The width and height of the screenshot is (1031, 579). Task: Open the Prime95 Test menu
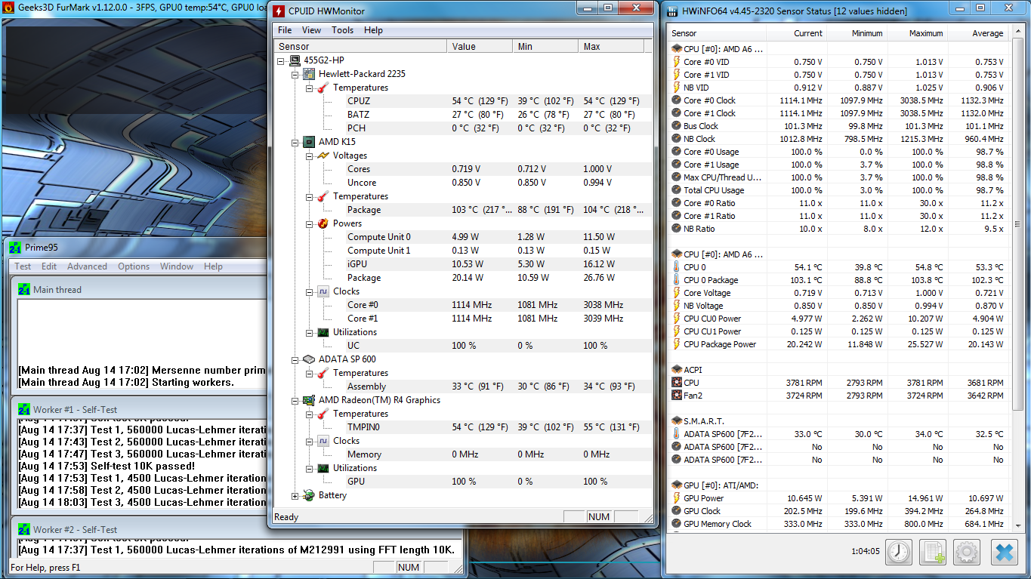coord(23,266)
